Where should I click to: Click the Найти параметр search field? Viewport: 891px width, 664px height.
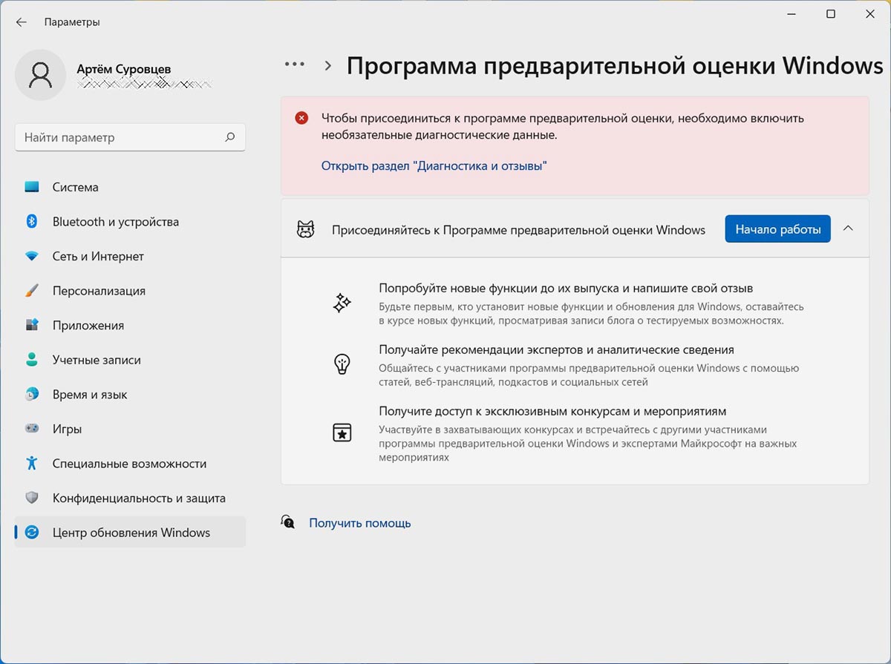119,137
